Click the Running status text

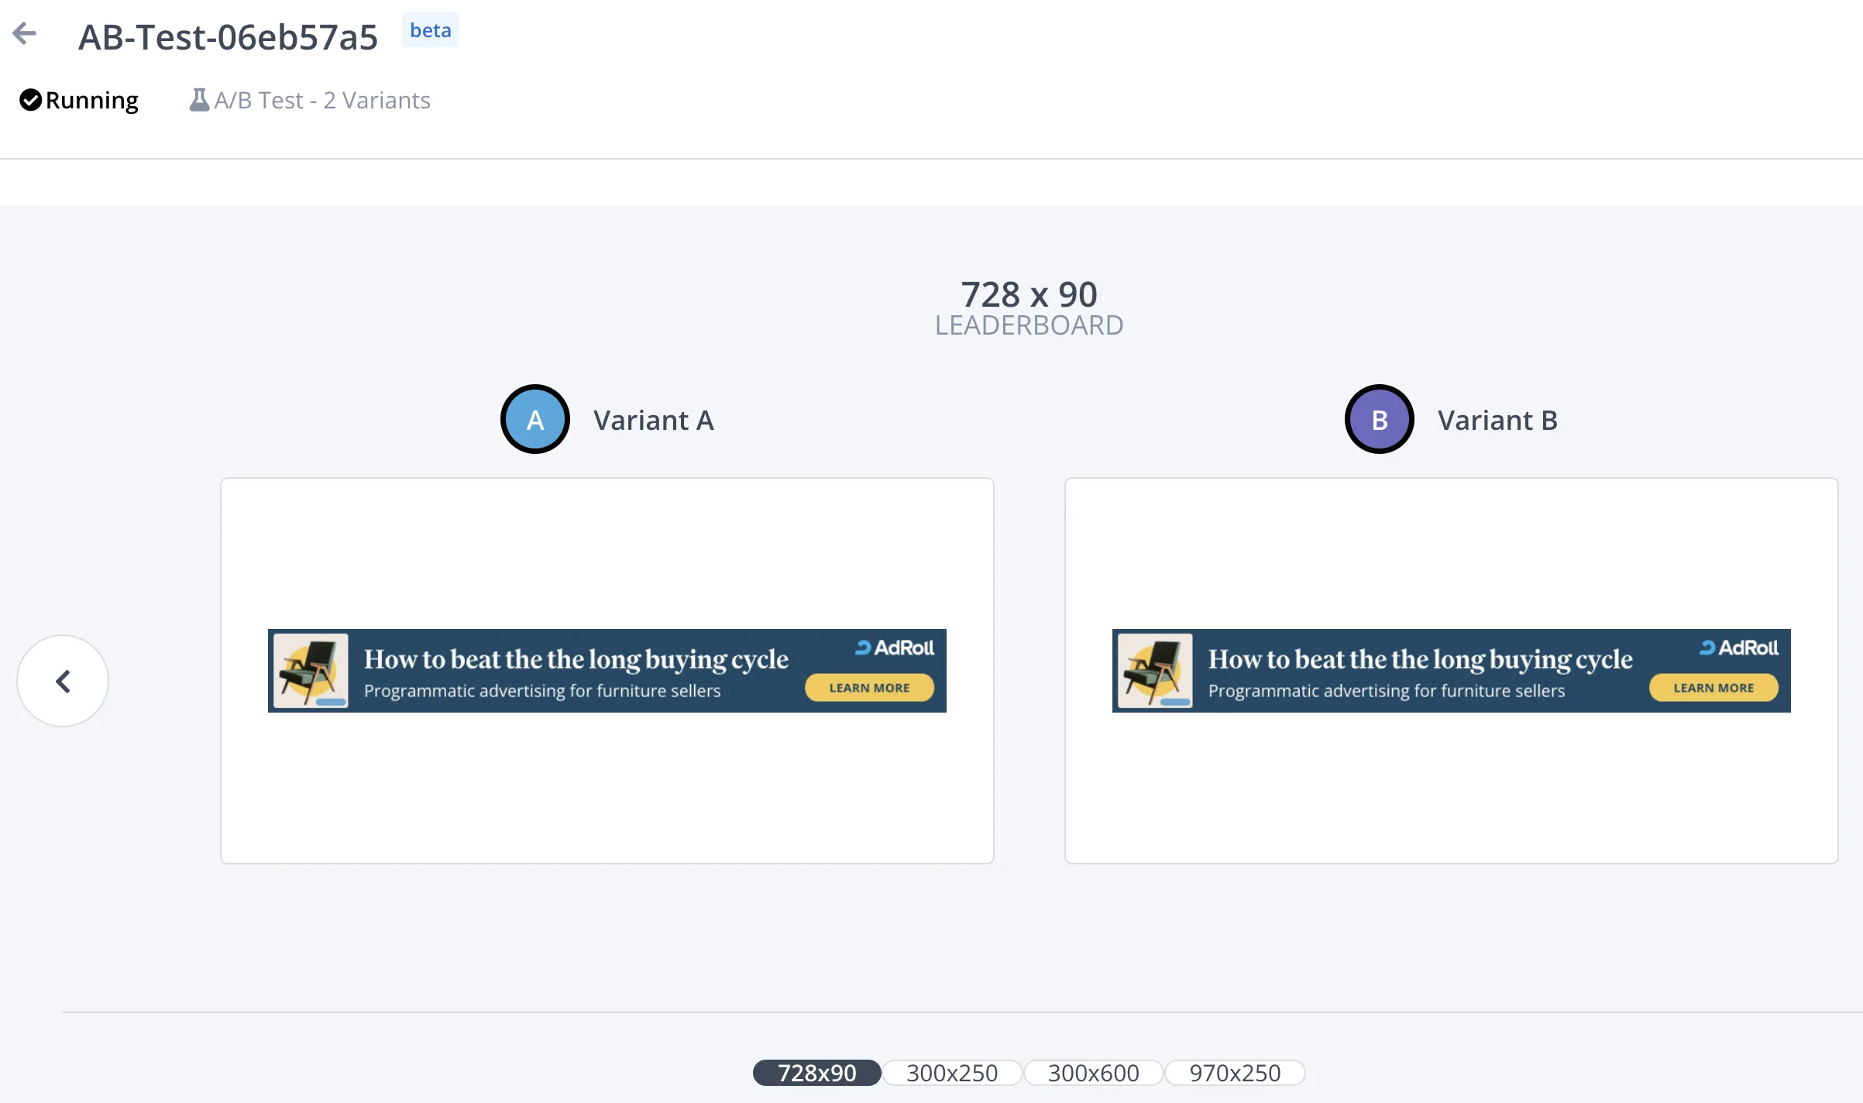(92, 100)
